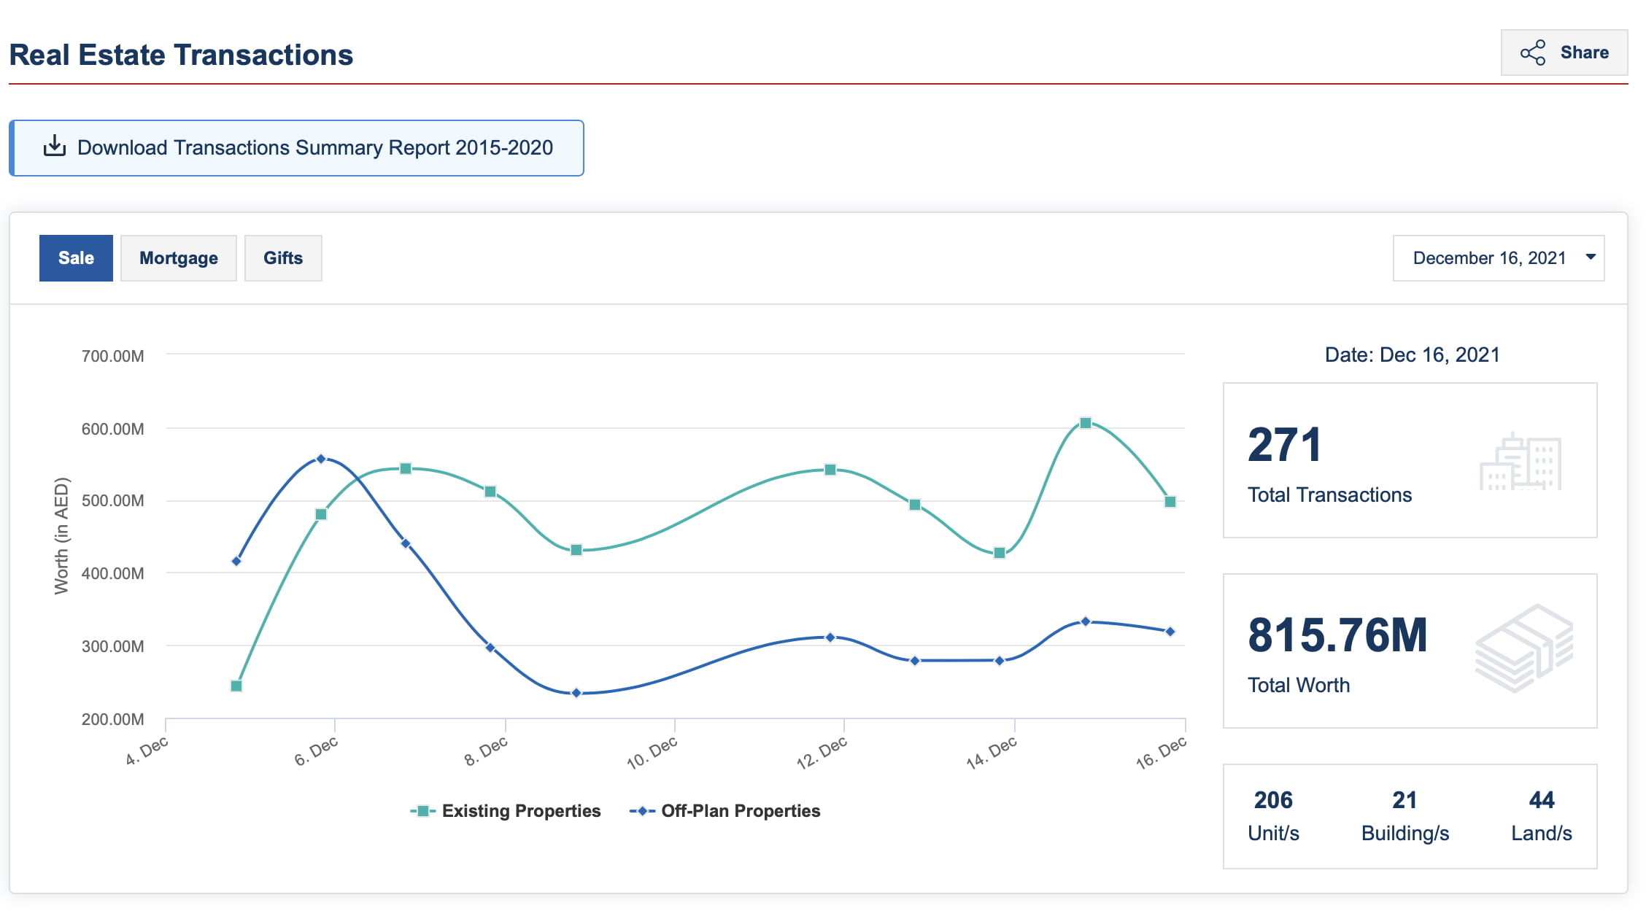Open the December 16, 2021 date dropdown
Viewport: 1646px width, 919px height.
pyautogui.click(x=1499, y=258)
